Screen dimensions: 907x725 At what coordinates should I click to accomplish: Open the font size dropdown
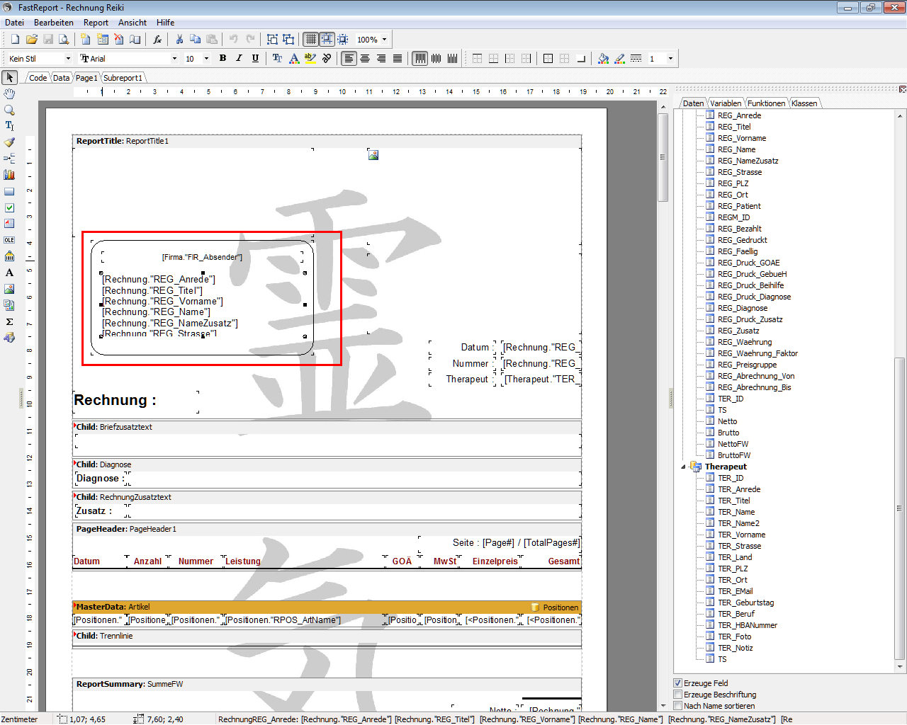click(206, 59)
